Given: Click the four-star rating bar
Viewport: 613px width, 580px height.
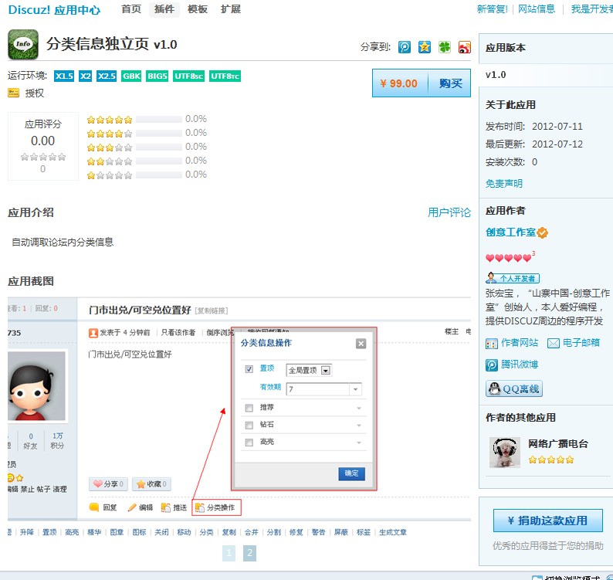Looking at the screenshot, I should click(159, 134).
